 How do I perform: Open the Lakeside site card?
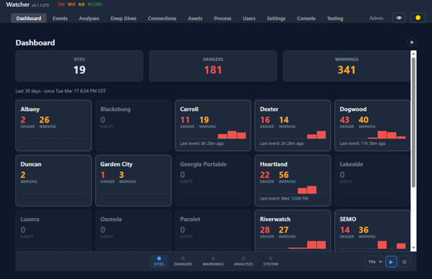(x=373, y=180)
